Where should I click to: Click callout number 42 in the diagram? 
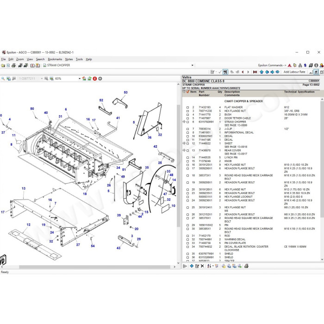156,147
